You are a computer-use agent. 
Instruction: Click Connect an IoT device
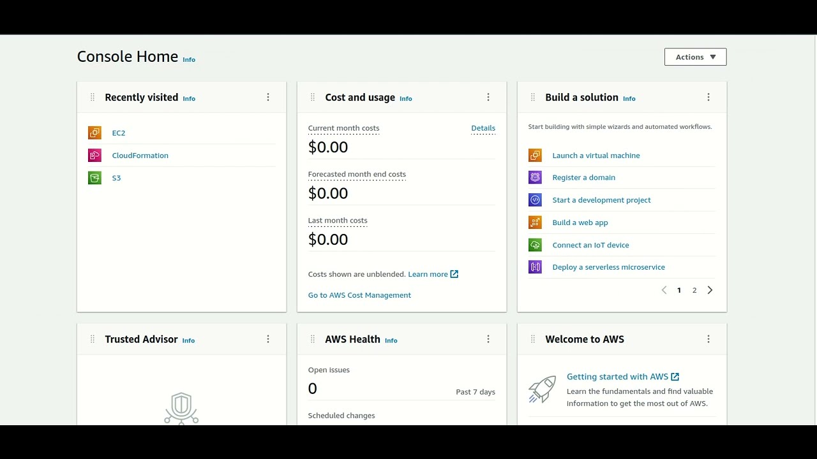(590, 245)
